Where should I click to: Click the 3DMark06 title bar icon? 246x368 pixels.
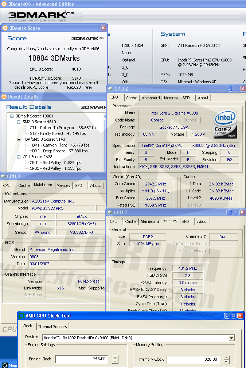[4, 4]
